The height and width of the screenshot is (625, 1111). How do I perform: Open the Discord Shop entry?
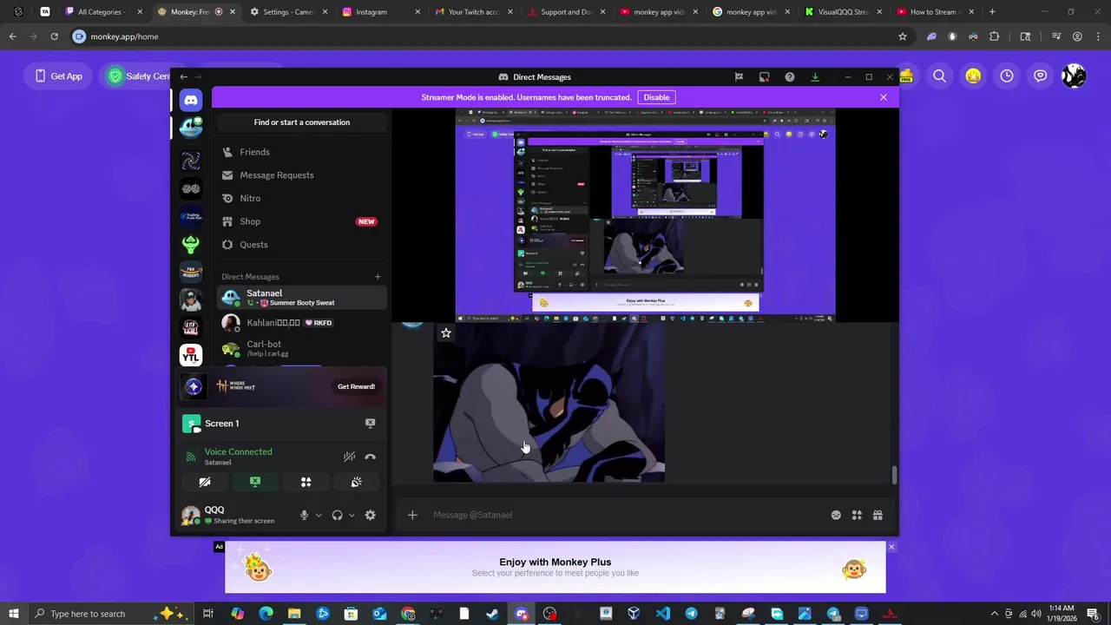(x=302, y=221)
